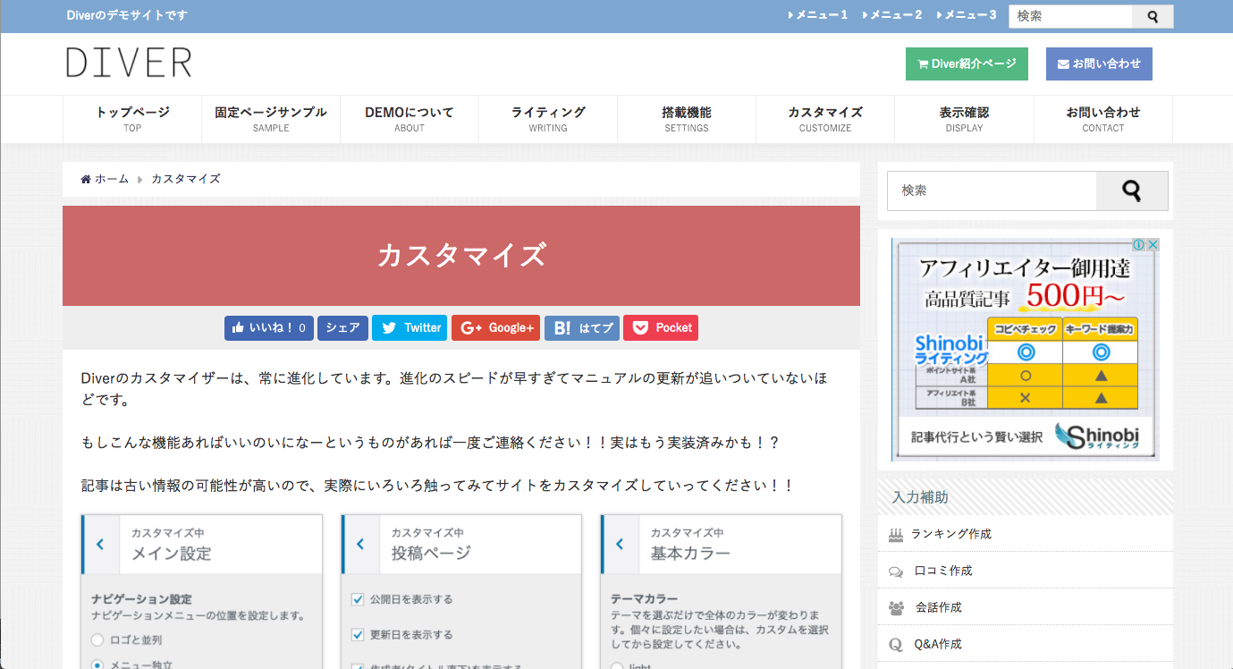Click the Q icon beside Q&A作成
Screen dimensions: 1233x669
[x=896, y=645]
